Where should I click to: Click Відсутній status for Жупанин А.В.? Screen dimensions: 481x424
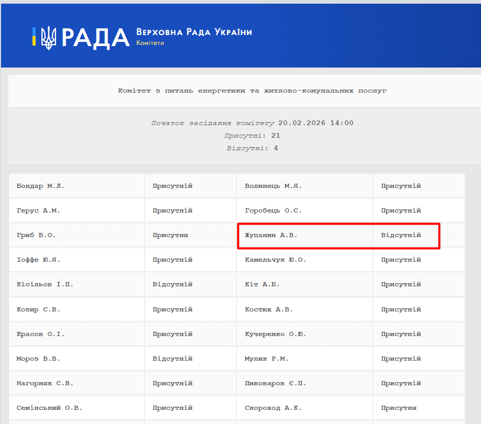click(401, 235)
